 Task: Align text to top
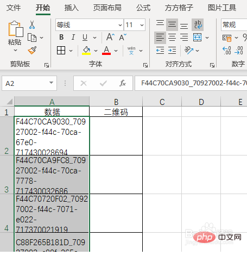160,23
